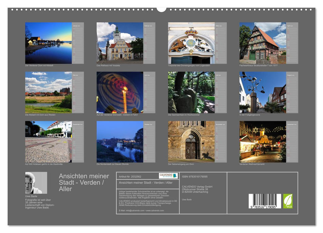Screen dimensions: 323x233
Task: Click the www.calvendo.com website link
Action: coord(155,210)
